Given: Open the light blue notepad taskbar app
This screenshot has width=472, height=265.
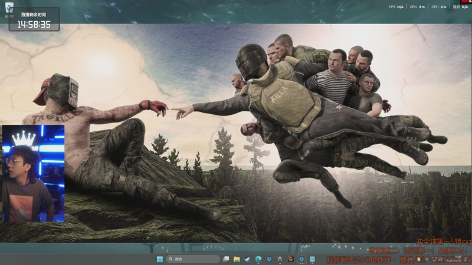Looking at the screenshot, I should [312, 259].
